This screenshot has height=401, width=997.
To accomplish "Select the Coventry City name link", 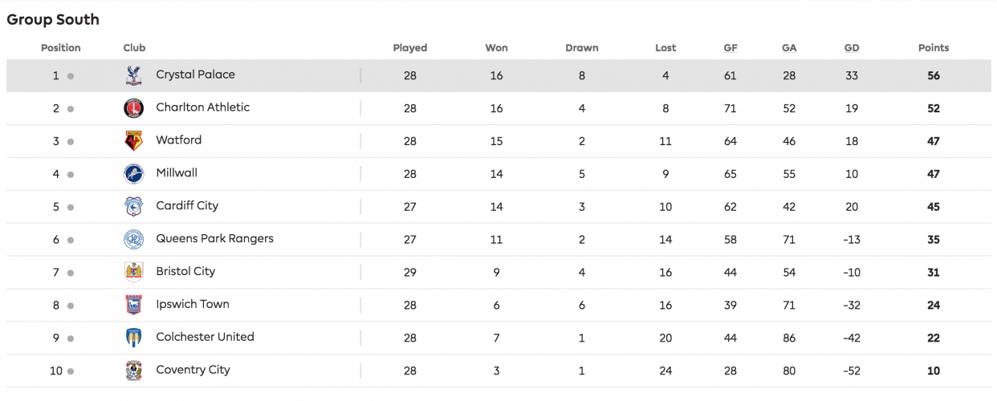I will (193, 370).
